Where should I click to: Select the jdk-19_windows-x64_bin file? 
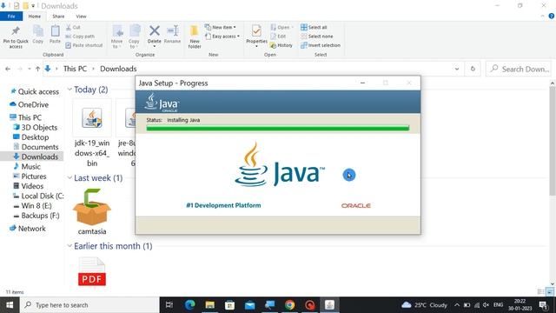pyautogui.click(x=92, y=133)
